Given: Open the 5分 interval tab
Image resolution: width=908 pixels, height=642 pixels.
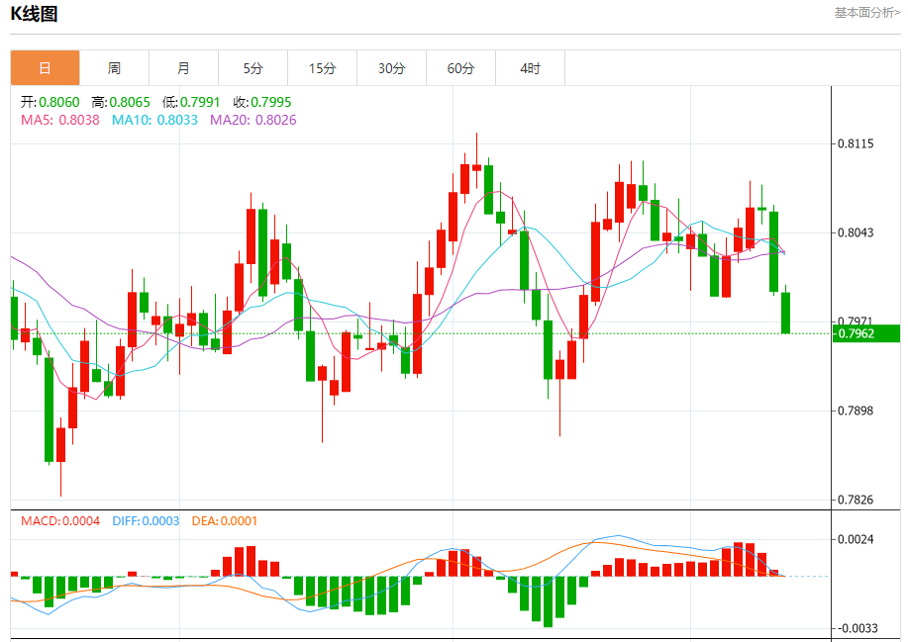Looking at the screenshot, I should tap(253, 68).
